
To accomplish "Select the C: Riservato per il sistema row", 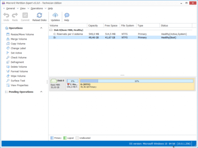I will [x=122, y=34].
